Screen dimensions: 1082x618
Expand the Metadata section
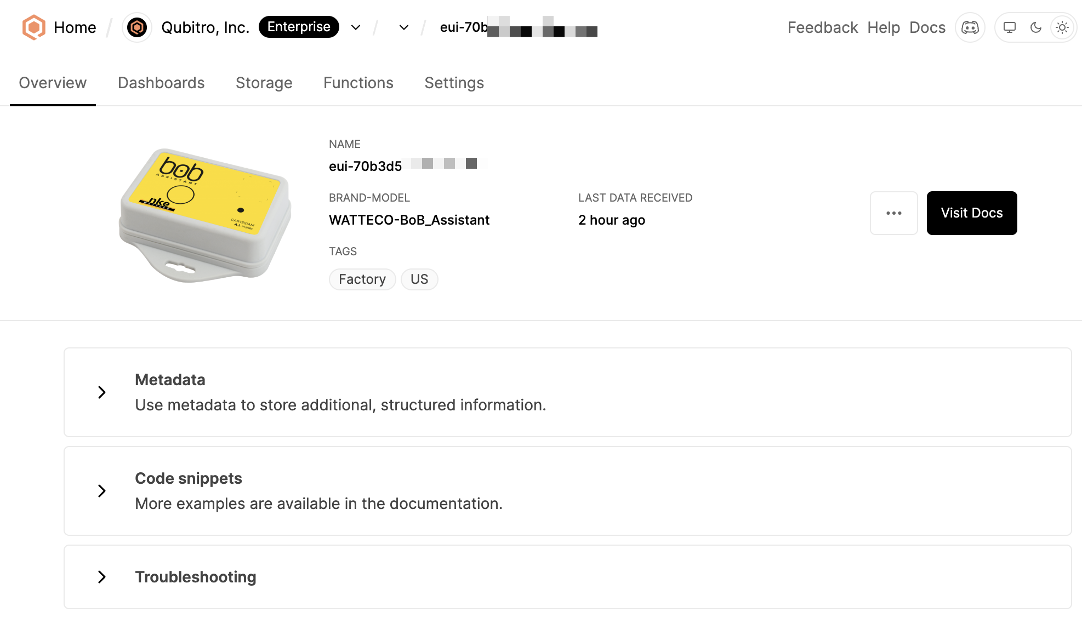(101, 392)
